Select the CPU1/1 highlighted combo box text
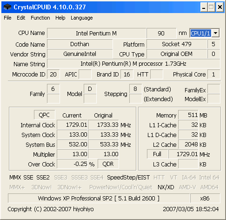This screenshot has height=220, width=226. 200,33
